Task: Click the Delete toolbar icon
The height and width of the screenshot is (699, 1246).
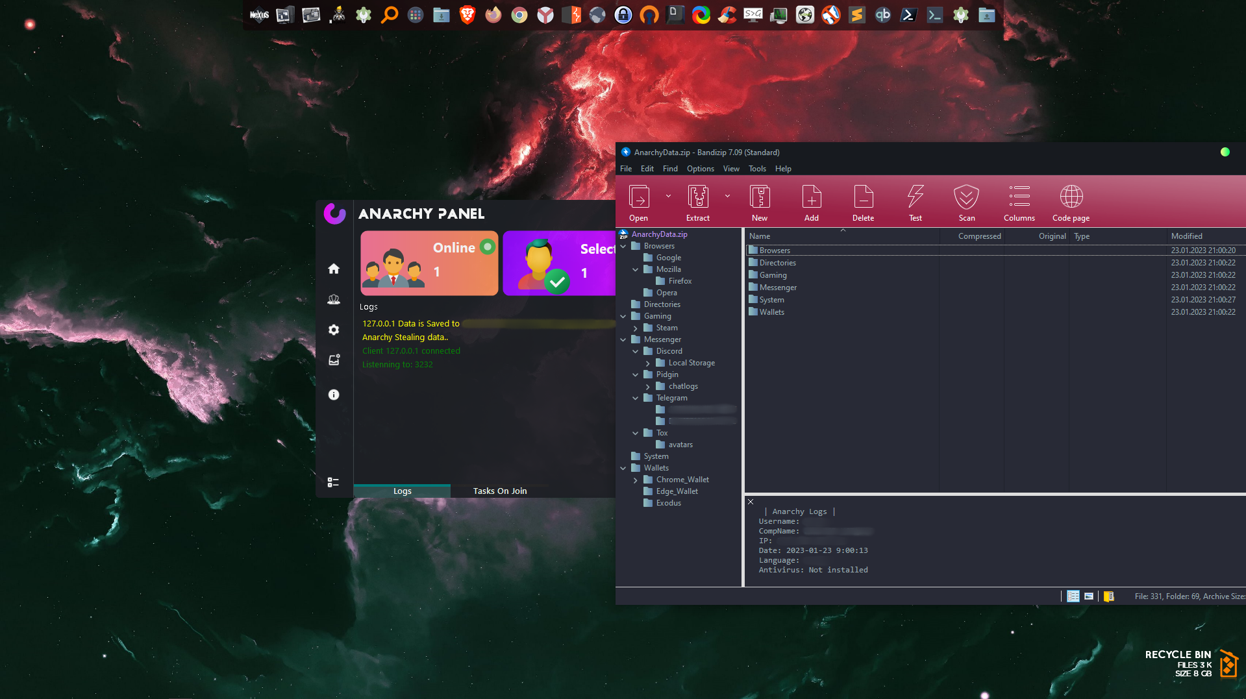Action: tap(863, 202)
